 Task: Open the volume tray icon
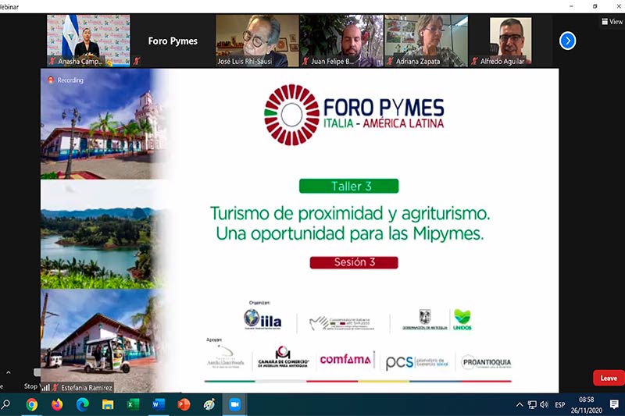tap(544, 405)
